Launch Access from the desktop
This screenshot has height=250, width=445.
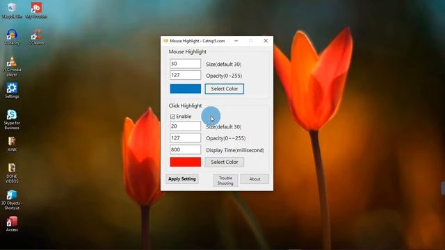(12, 224)
